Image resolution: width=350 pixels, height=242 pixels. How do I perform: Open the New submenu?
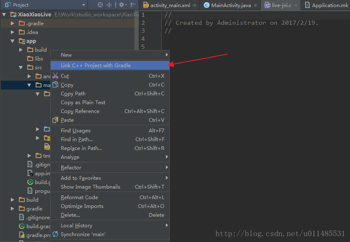click(110, 55)
